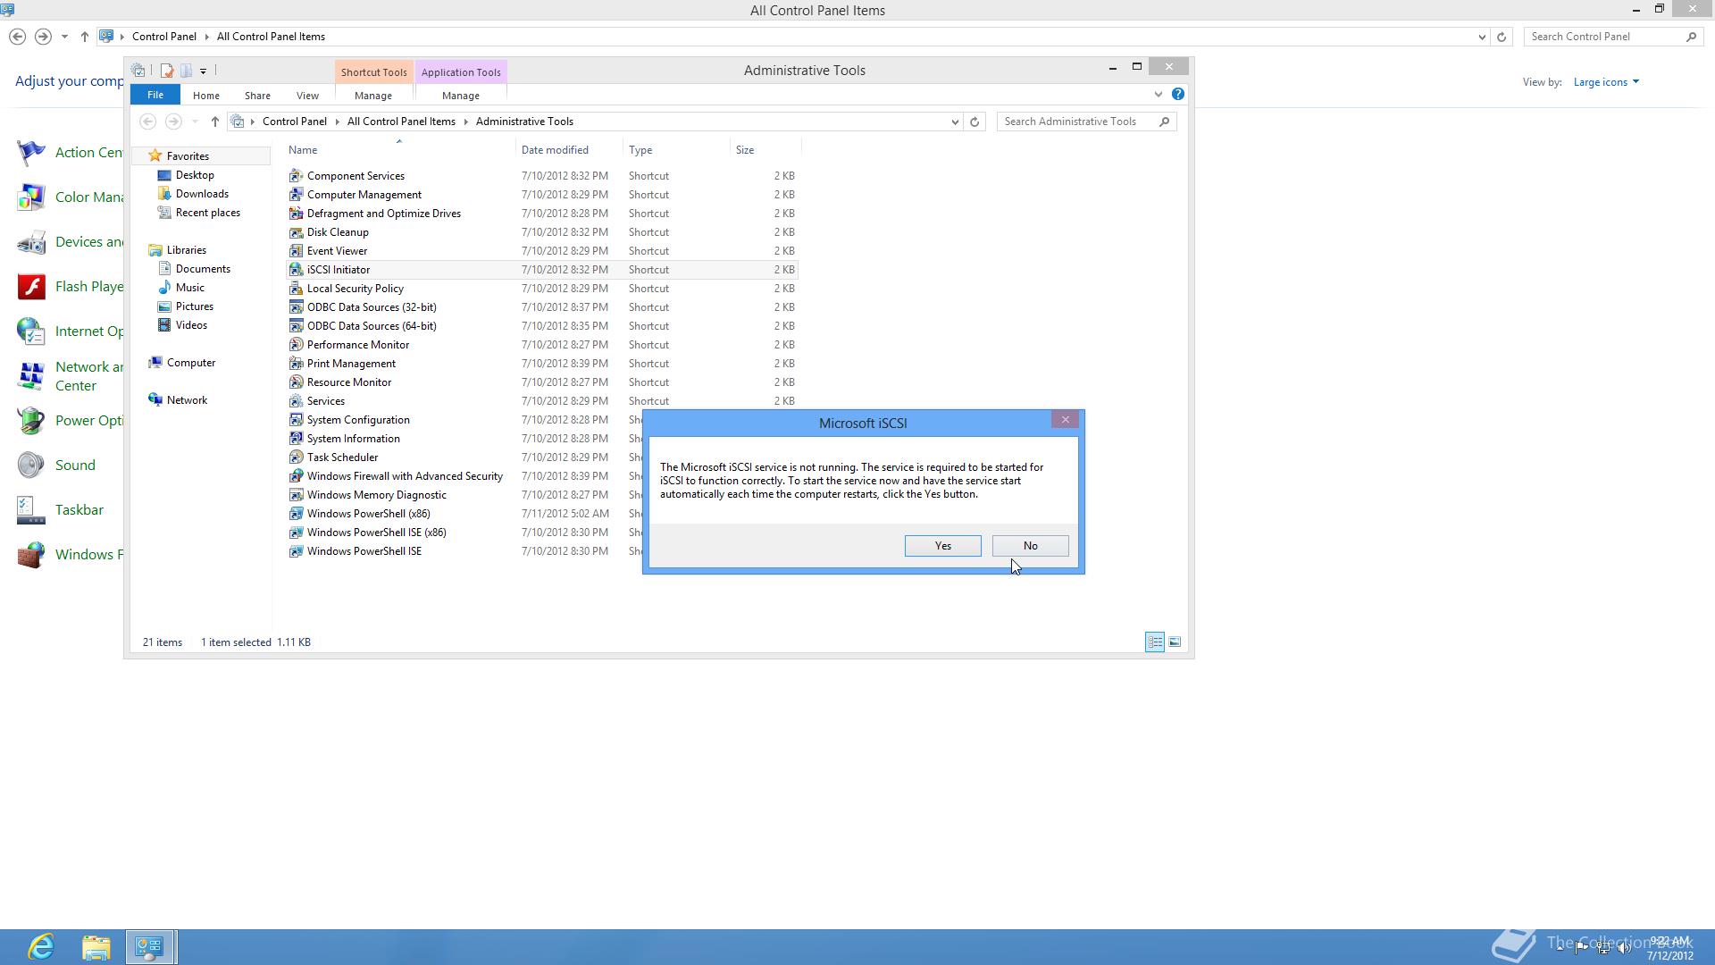Open Libraries in the navigation pane

186,250
